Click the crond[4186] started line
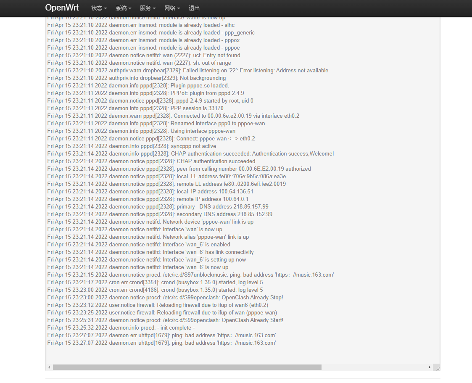This screenshot has height=383, width=472. click(155, 290)
